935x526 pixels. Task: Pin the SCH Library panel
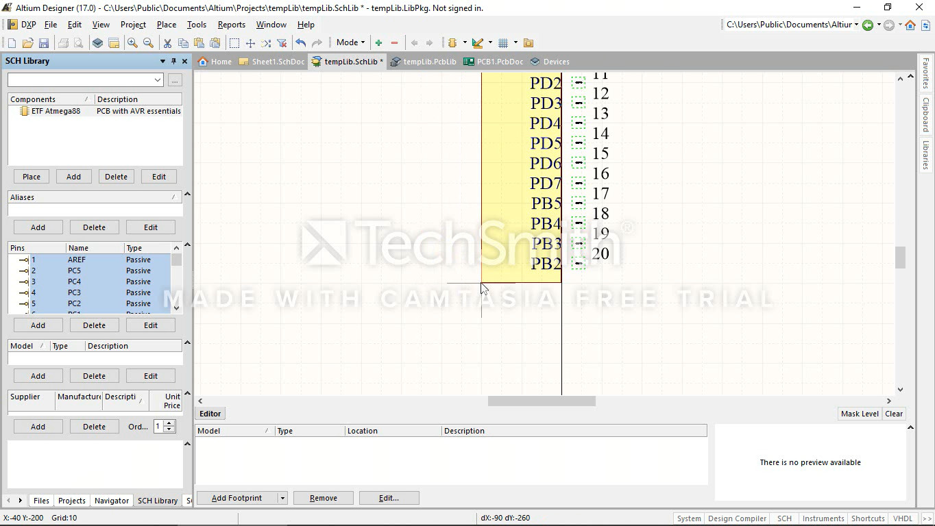coord(173,61)
